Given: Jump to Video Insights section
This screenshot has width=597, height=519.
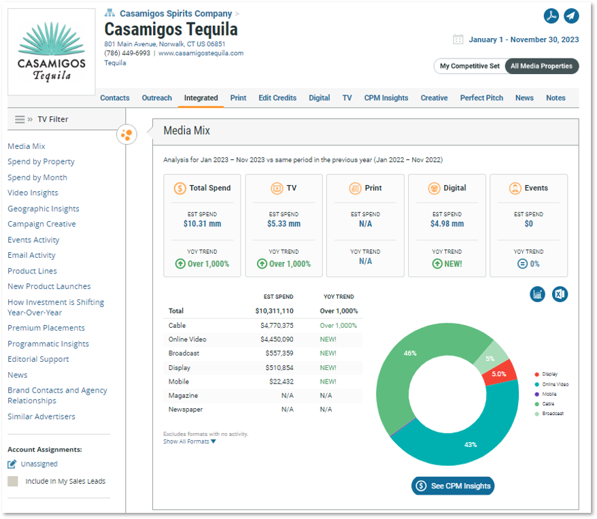Looking at the screenshot, I should click(x=33, y=192).
